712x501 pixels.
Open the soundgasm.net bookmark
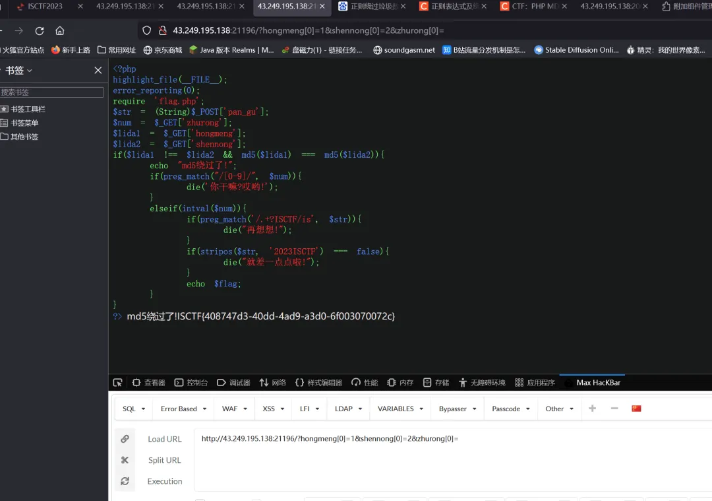tap(403, 50)
